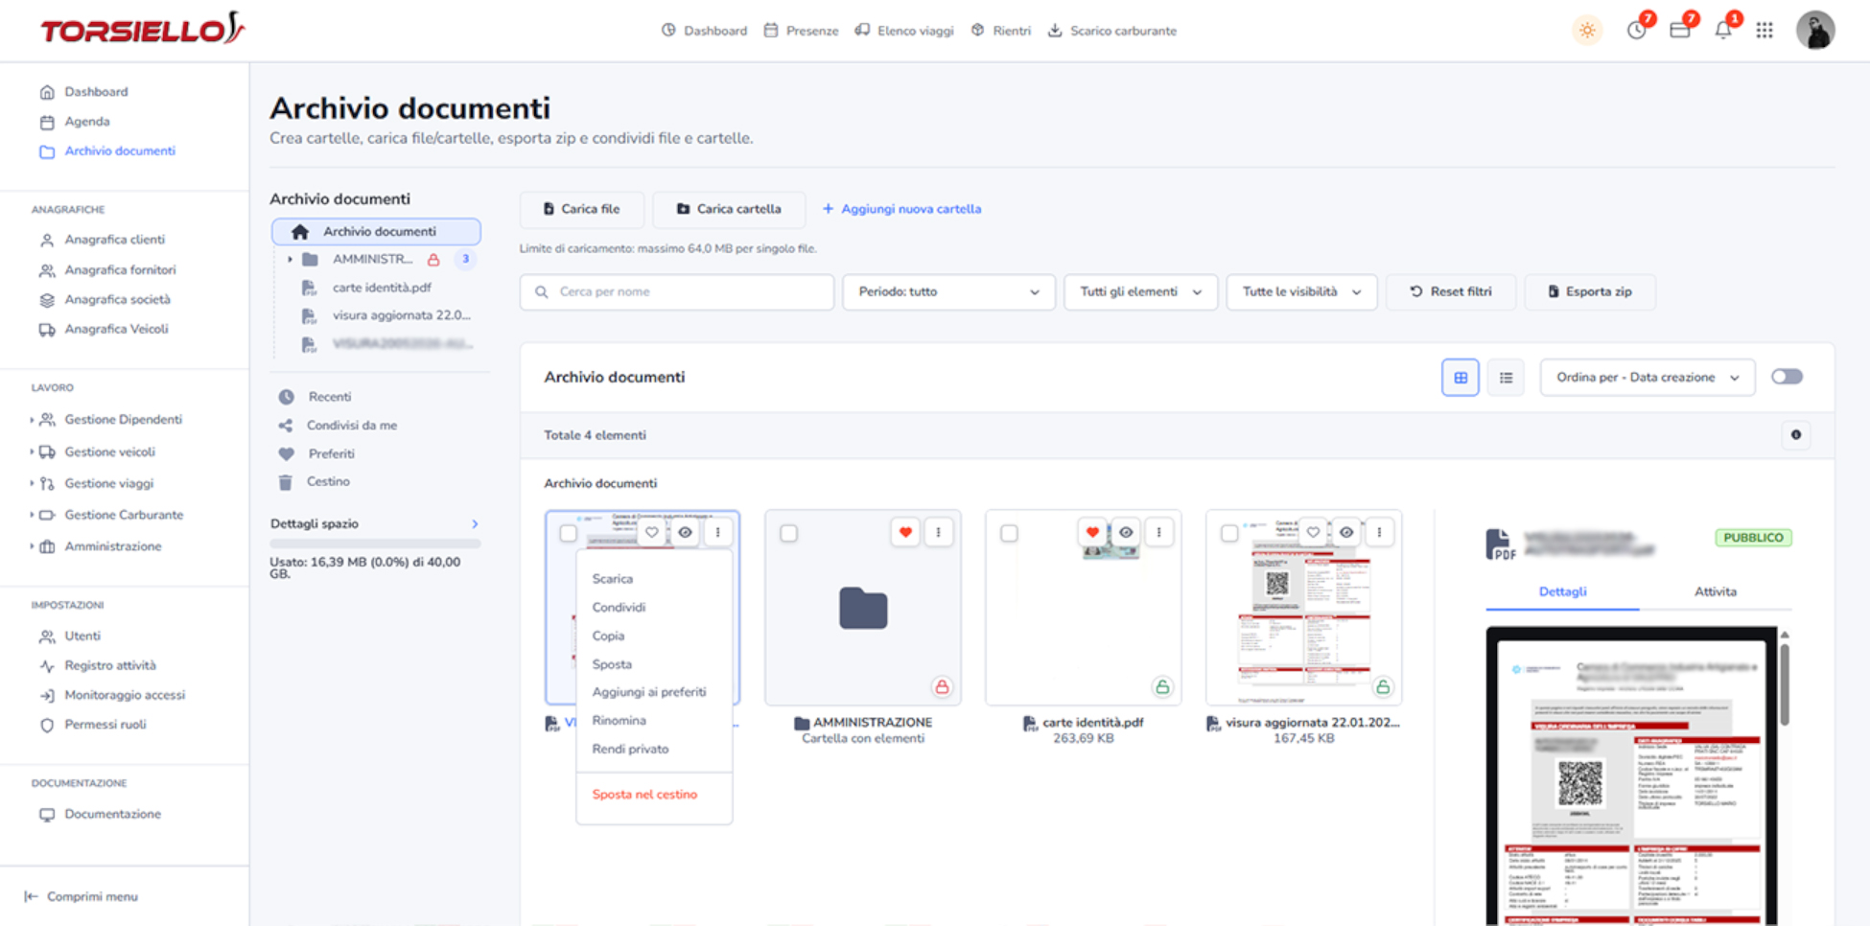Open three-dot menu on AMMINISTRAZIONE folder card
Image resolution: width=1870 pixels, height=926 pixels.
[938, 532]
